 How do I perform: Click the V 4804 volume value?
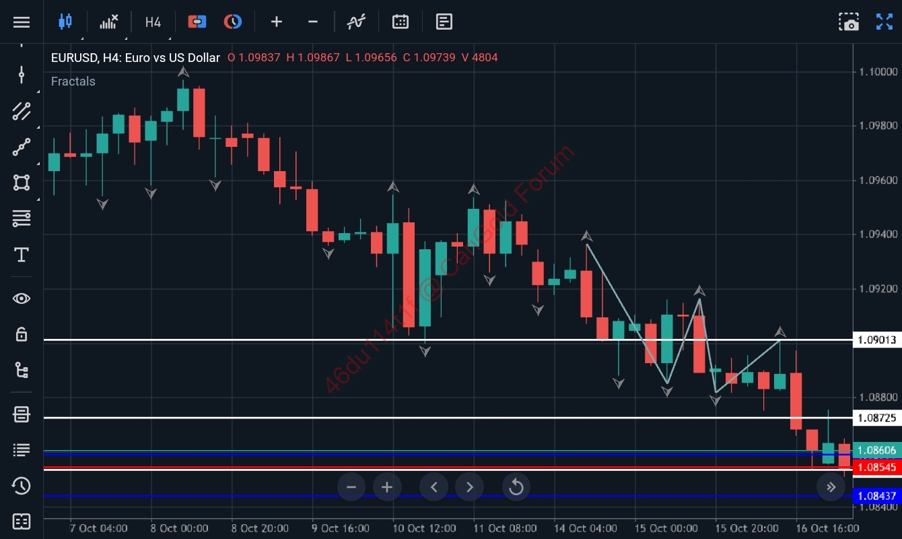point(480,58)
